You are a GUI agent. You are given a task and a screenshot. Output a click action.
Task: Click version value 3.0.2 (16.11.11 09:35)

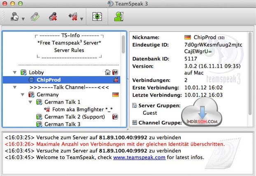(212, 66)
